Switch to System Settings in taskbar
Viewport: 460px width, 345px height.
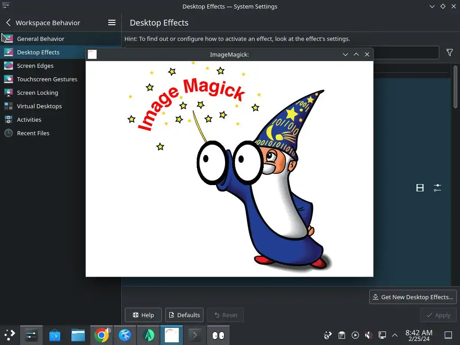coord(31,335)
